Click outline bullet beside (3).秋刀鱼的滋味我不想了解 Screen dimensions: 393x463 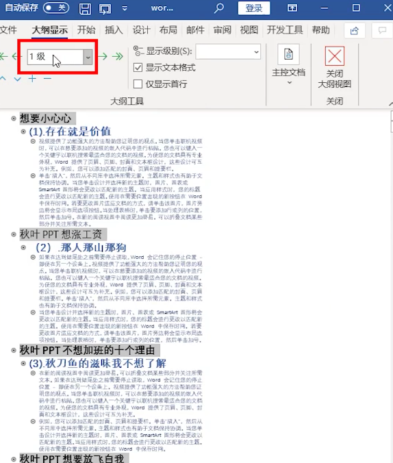click(23, 363)
